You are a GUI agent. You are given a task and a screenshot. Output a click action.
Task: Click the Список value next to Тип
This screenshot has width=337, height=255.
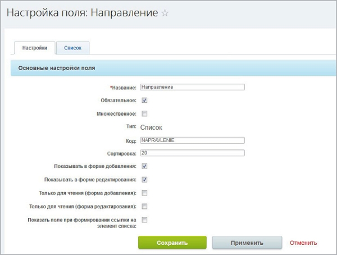(x=151, y=128)
